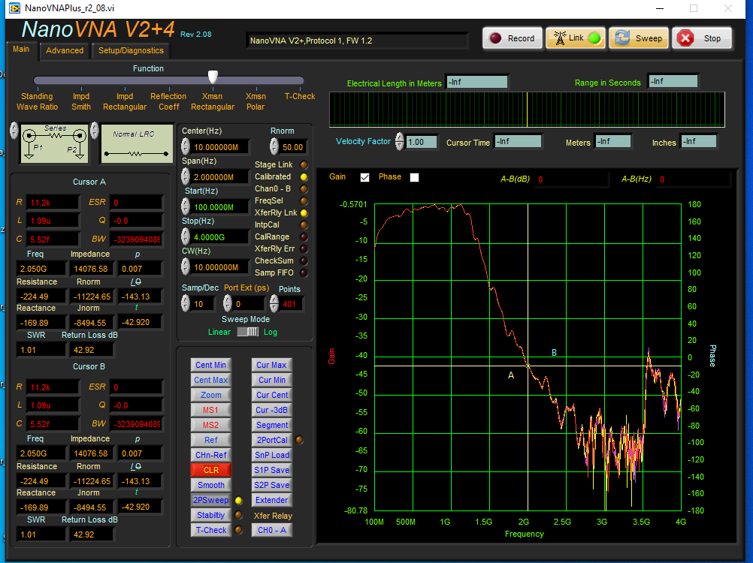
Task: Click the 2PortCal button
Action: (272, 440)
